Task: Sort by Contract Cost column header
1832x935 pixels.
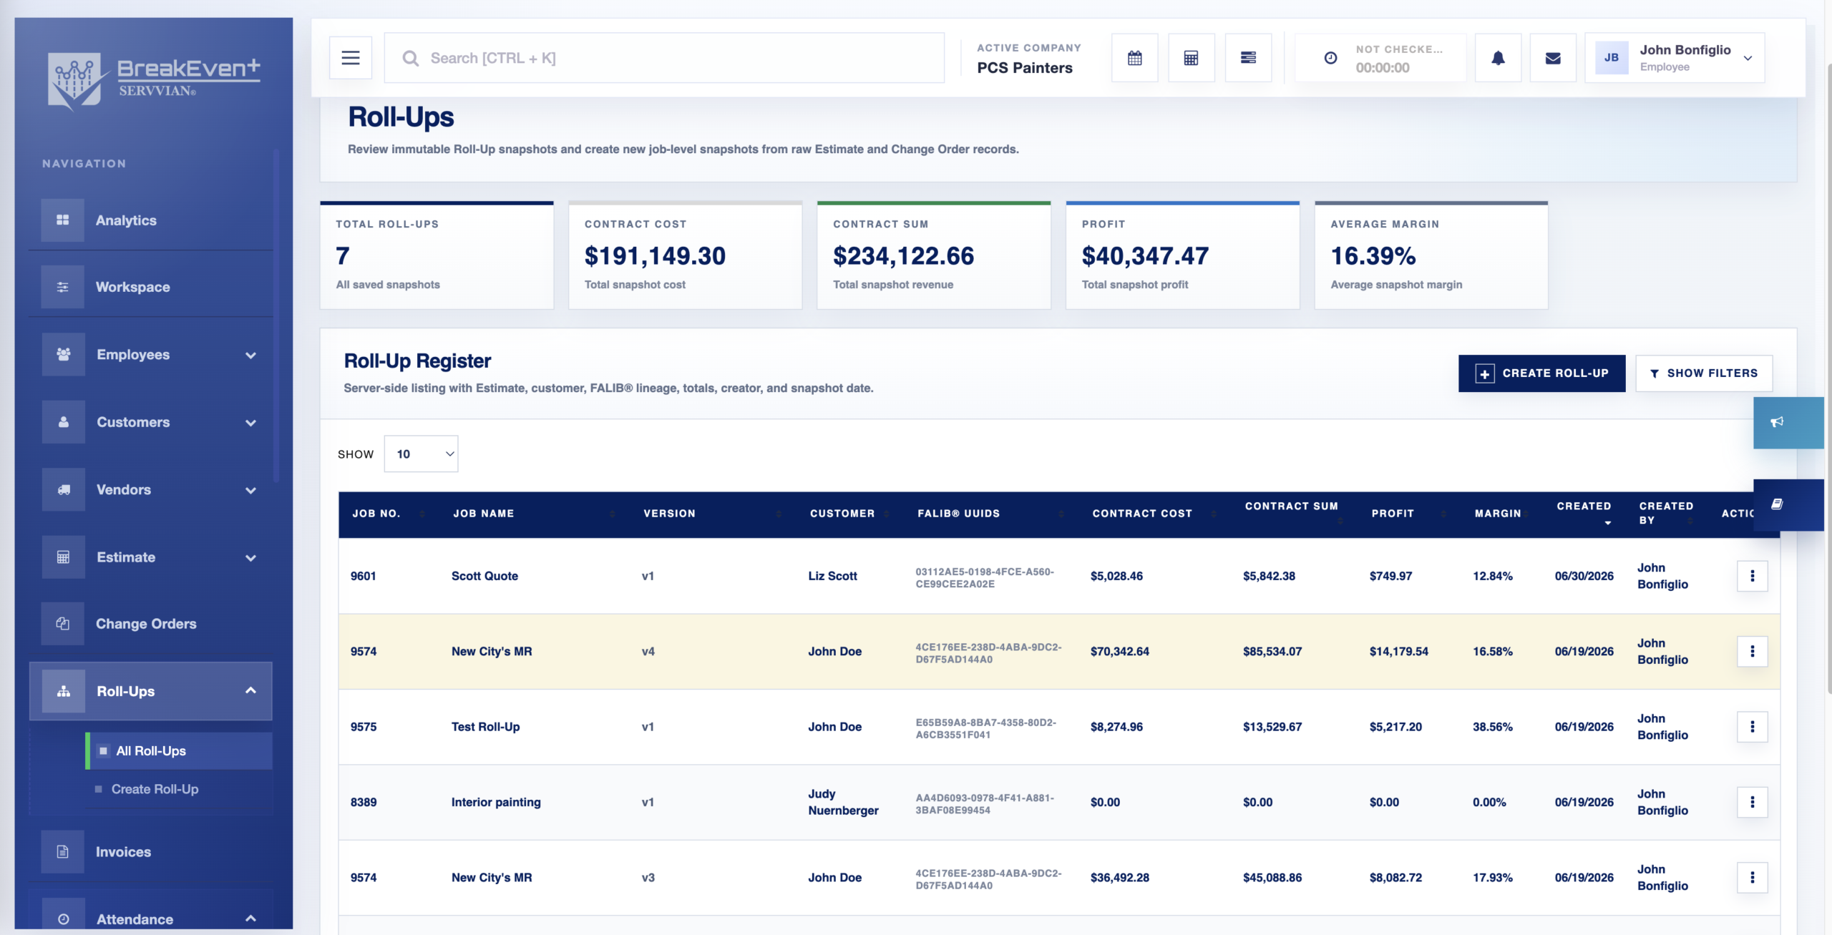Action: tap(1154, 514)
